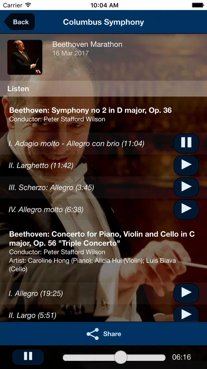The width and height of the screenshot is (207, 369).
Task: Tap the battery status icon
Action: pos(198,5)
